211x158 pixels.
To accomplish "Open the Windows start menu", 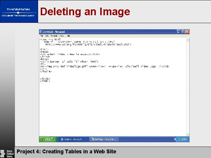I will 48,139.
